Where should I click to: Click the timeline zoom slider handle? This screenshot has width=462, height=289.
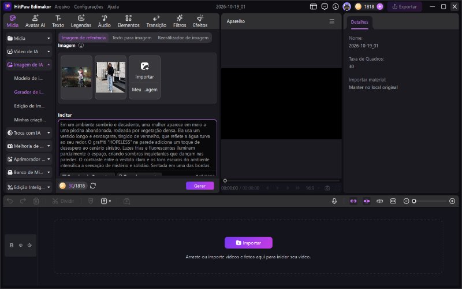(414, 201)
